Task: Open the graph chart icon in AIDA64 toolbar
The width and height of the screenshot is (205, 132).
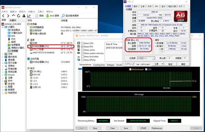Action: point(29,16)
